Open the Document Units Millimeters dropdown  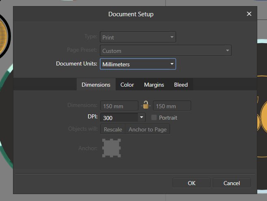click(x=138, y=64)
